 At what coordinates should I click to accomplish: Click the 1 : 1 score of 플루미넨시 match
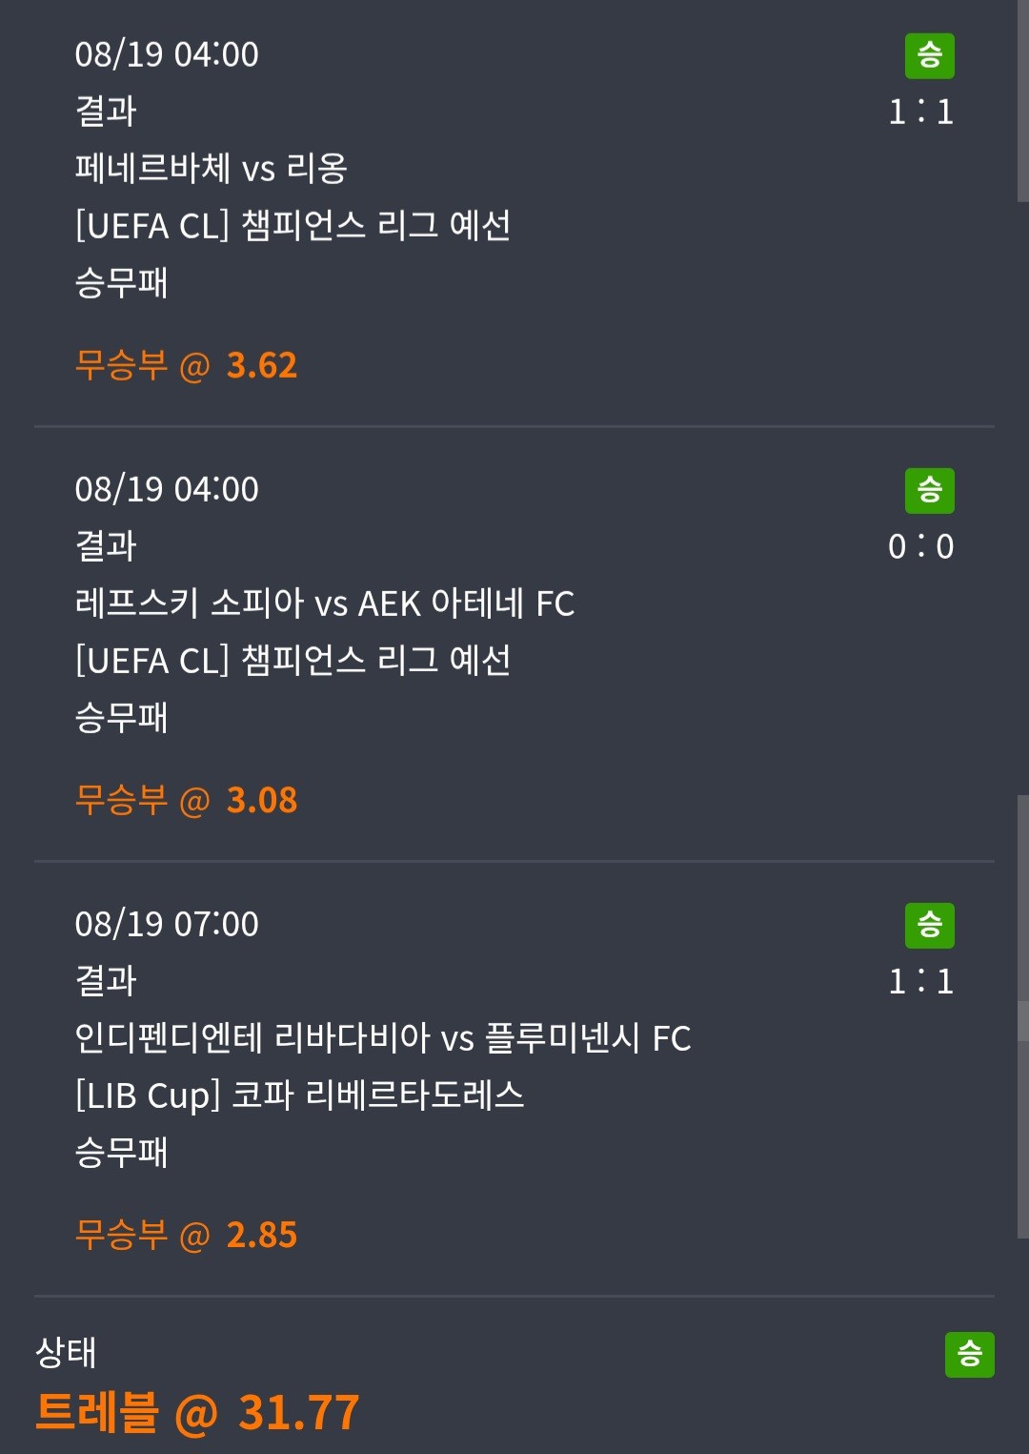[920, 982]
